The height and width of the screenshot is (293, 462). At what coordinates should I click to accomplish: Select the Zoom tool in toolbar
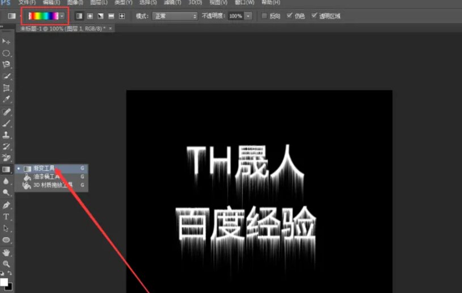(x=6, y=264)
